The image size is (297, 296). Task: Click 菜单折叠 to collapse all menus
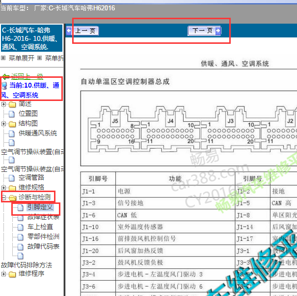coord(54,58)
